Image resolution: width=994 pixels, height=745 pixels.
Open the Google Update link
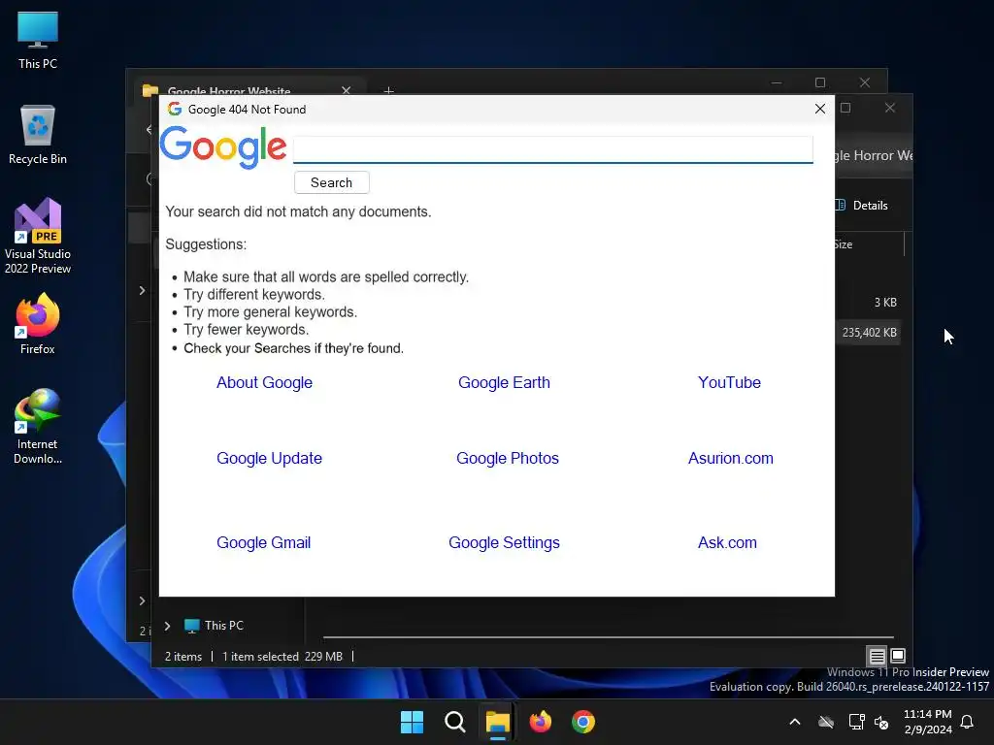[x=270, y=458]
